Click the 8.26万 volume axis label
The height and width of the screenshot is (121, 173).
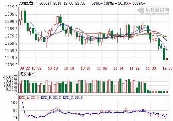tap(12, 89)
